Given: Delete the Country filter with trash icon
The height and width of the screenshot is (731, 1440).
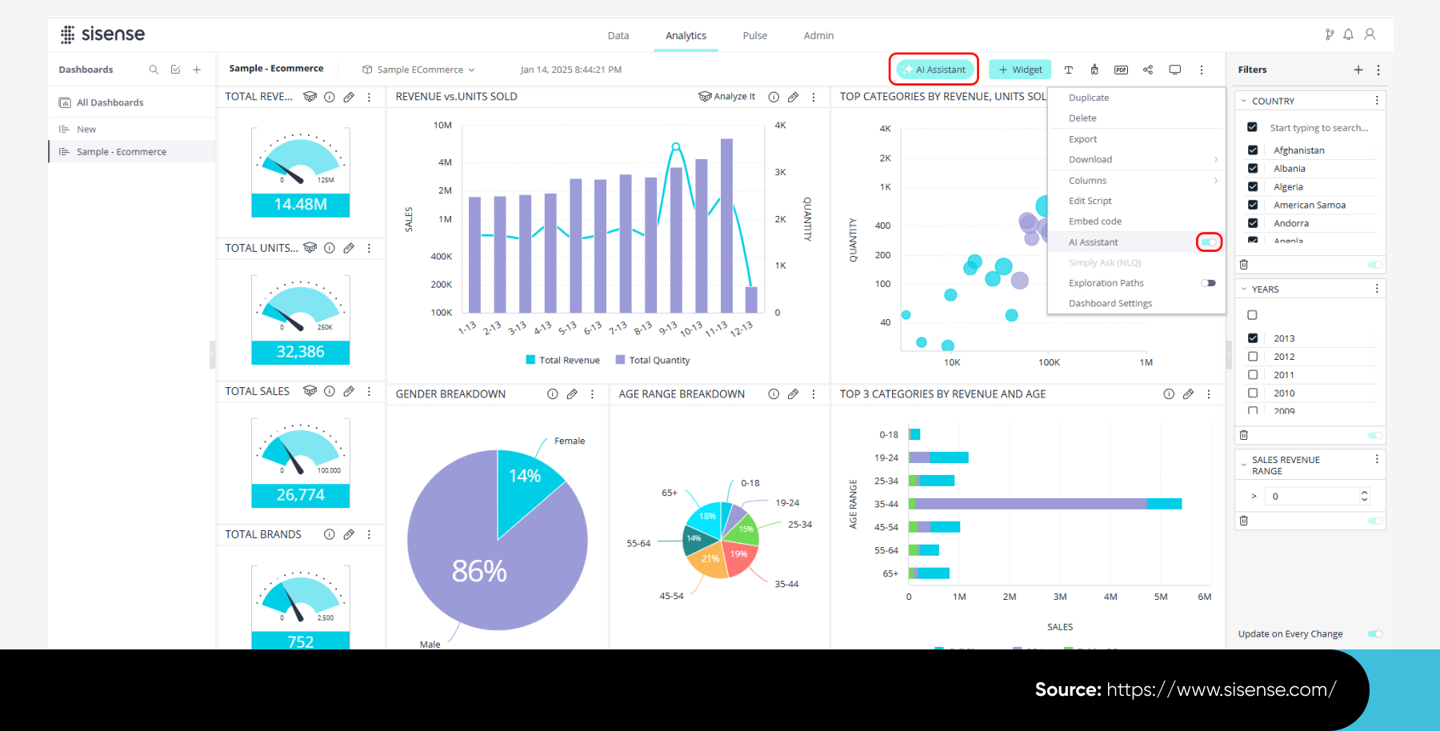Looking at the screenshot, I should (x=1243, y=265).
